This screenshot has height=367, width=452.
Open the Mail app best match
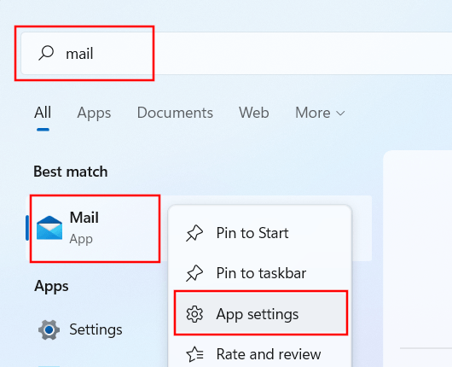[199, 228]
